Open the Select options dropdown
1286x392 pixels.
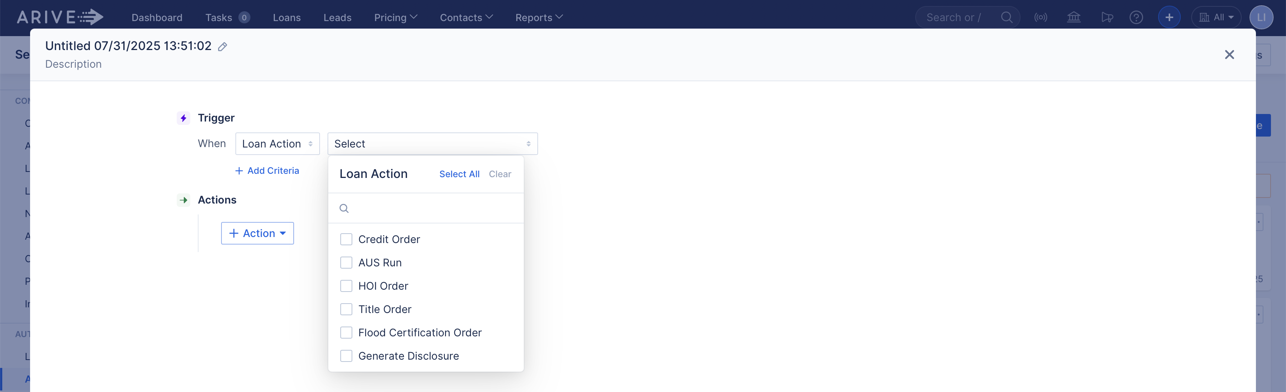pyautogui.click(x=432, y=144)
